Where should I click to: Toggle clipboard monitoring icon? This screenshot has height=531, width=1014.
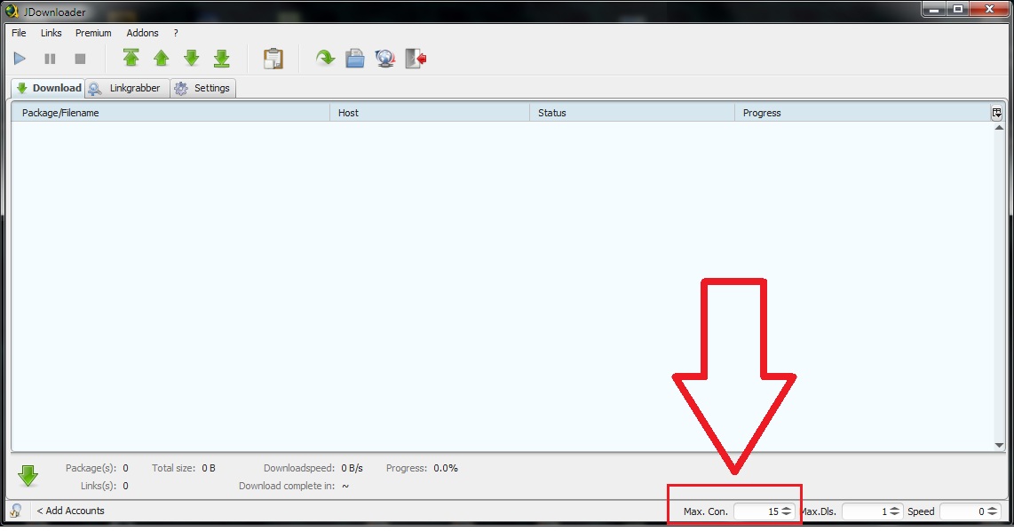point(273,59)
